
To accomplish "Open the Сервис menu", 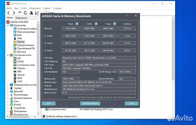I will tap(47, 8).
